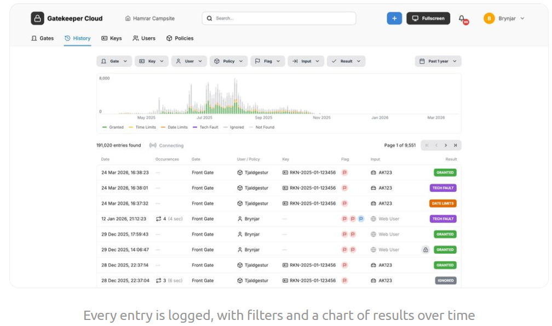Open the User filter dropdown
Screen dimensions: 552x326
click(x=189, y=61)
